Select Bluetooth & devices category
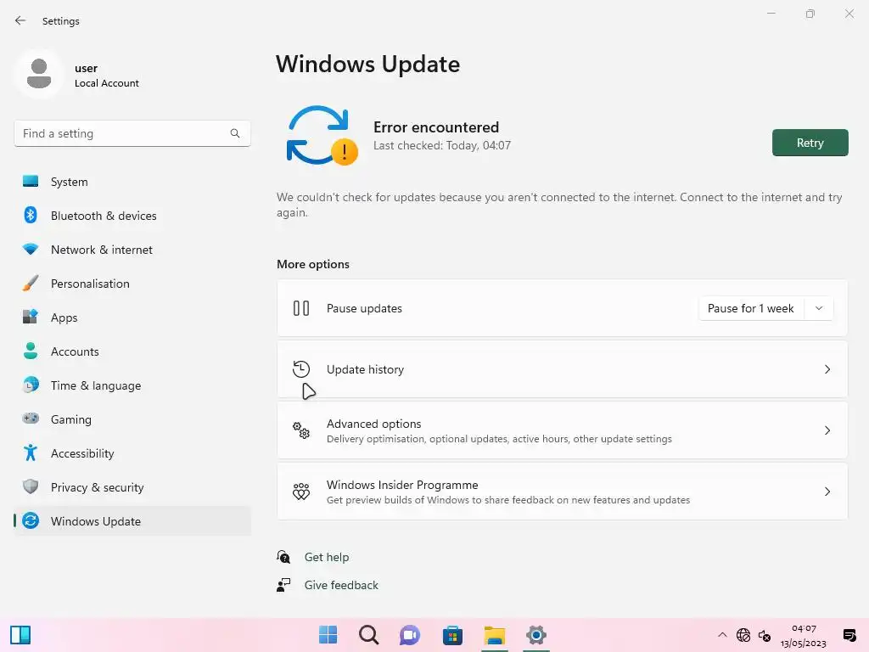Screen dimensions: 869x652 coord(132,215)
